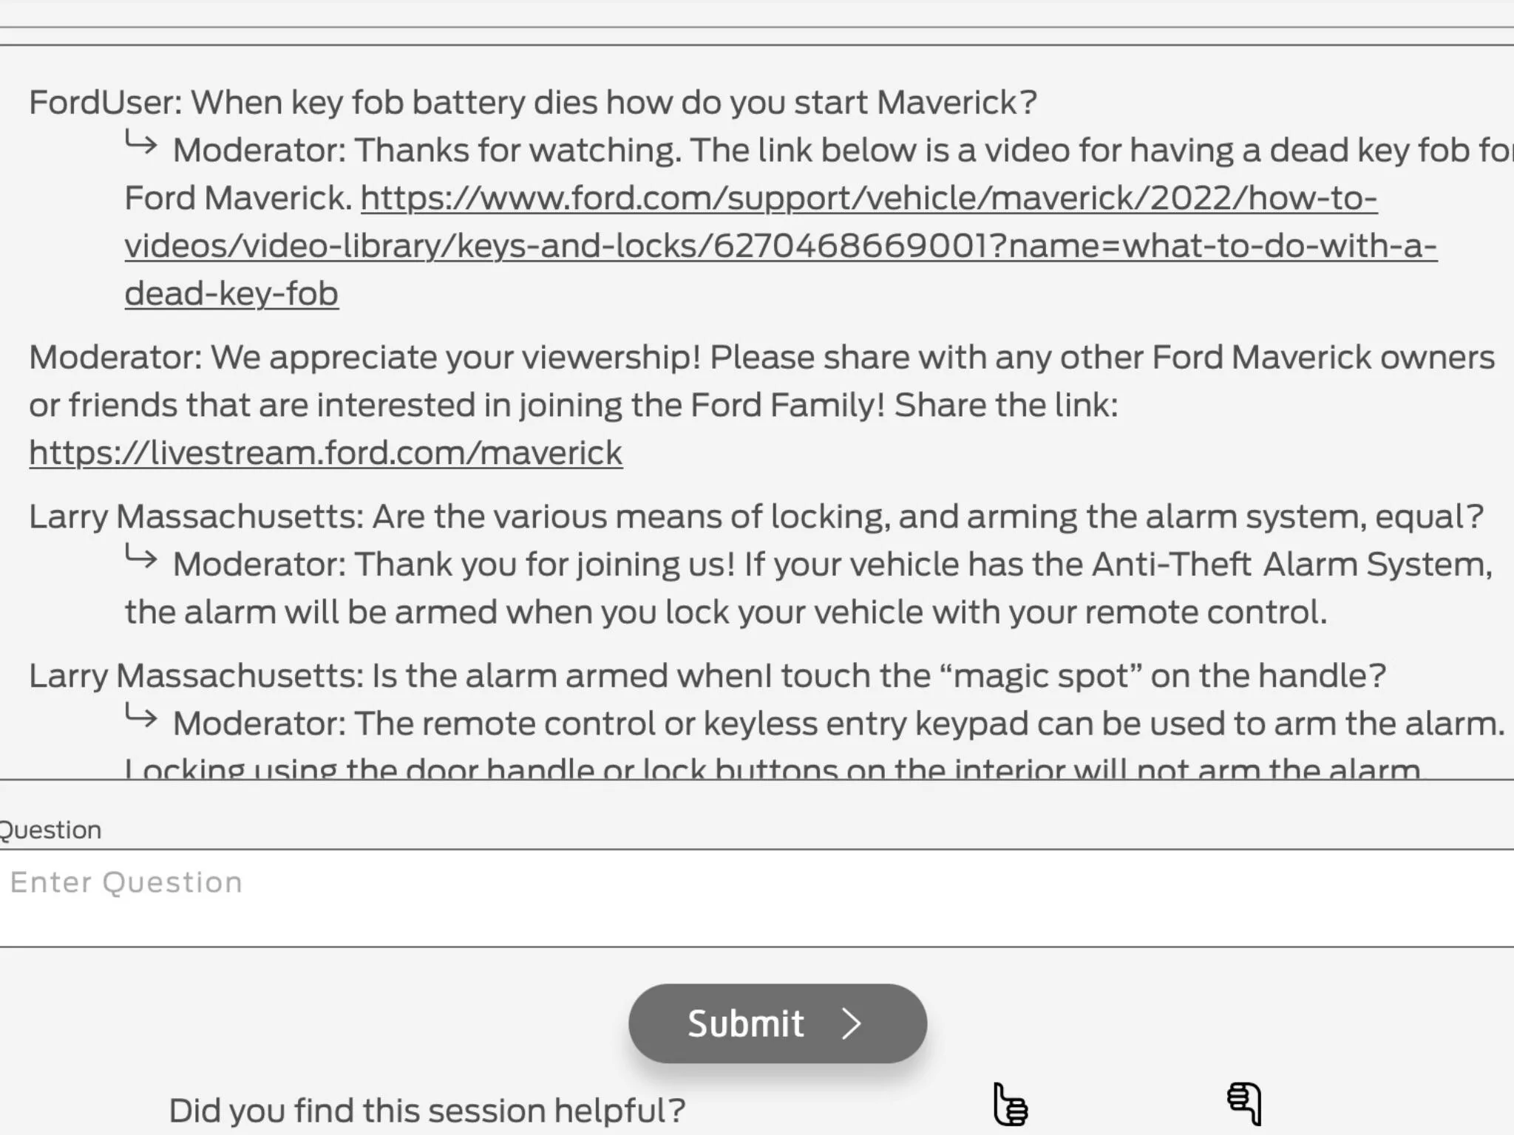Click reply arrow before key fob moderator answer

point(140,143)
